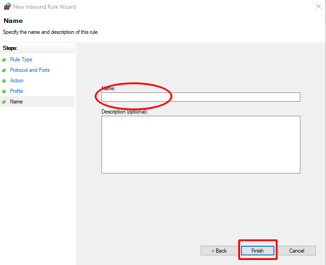Cancel the New Inbound Rule Wizard
The image size is (326, 265).
point(297,250)
